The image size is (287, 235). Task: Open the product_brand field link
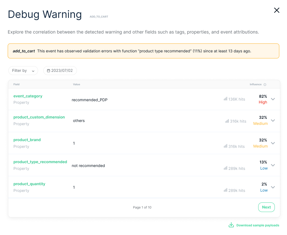click(27, 140)
